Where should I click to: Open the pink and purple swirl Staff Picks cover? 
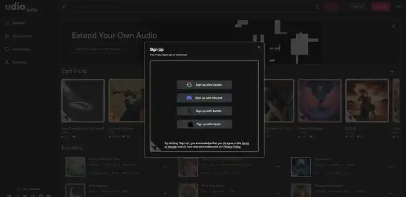click(319, 100)
